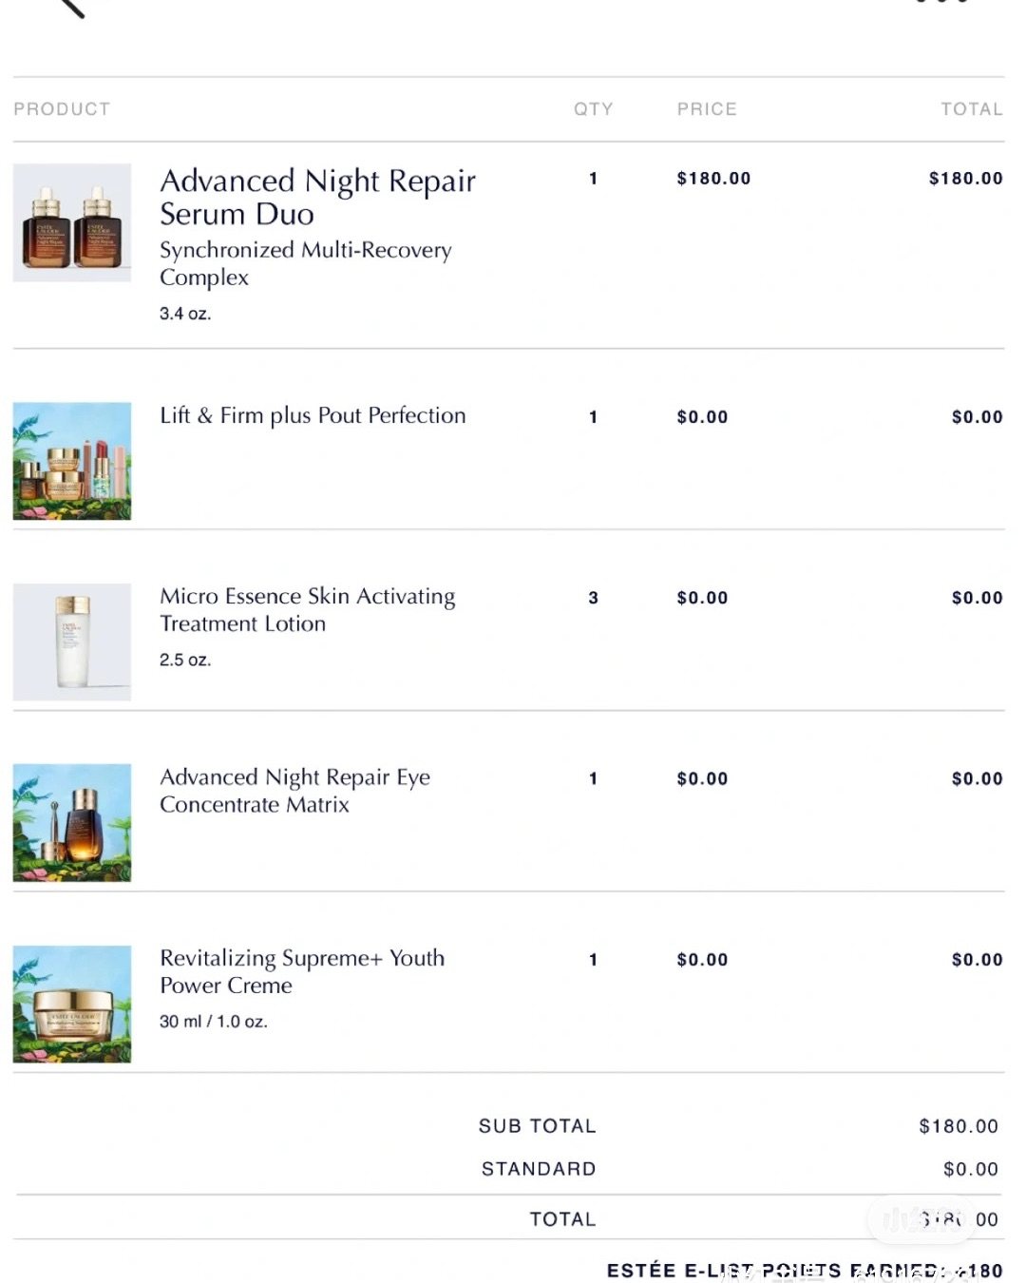View Revitalizing Supreme+ Youth Power Creme image
Viewport: 1026px width, 1283px height.
72,1005
